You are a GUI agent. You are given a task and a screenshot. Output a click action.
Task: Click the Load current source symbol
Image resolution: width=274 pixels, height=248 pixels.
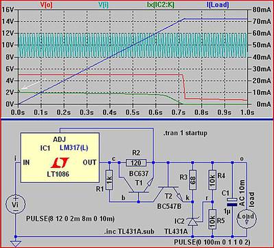coord(247,216)
